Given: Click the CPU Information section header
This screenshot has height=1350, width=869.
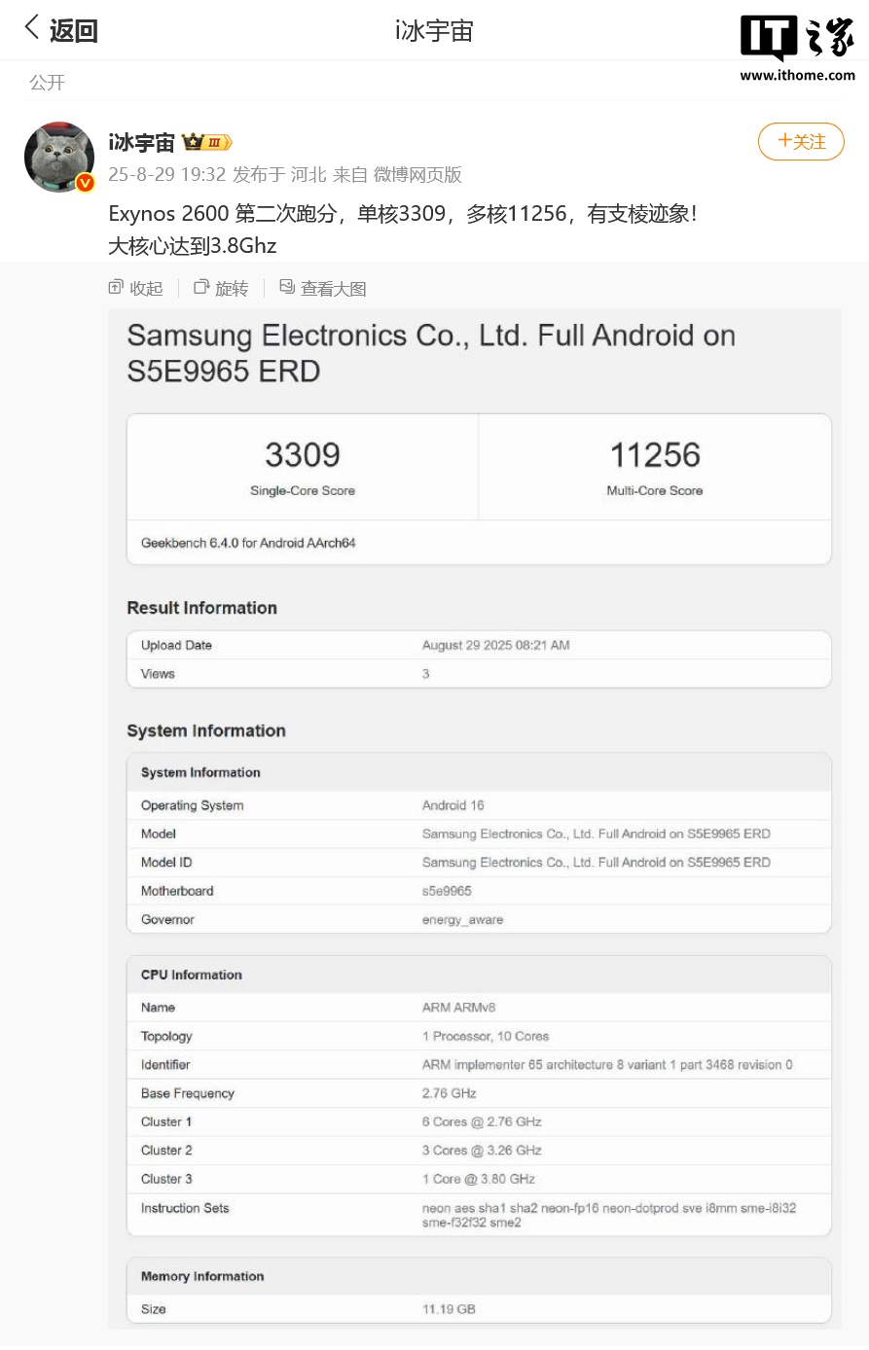Looking at the screenshot, I should point(192,975).
